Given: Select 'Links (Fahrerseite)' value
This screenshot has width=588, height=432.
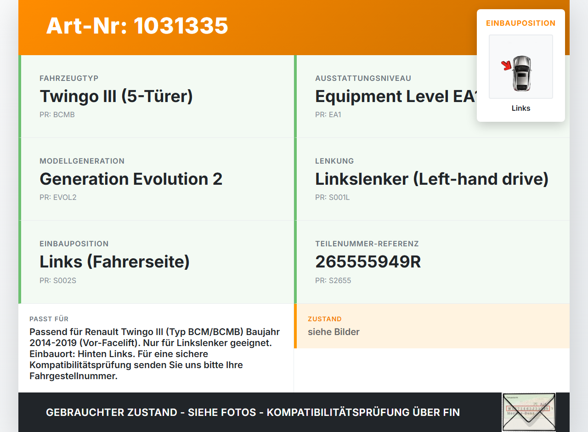Looking at the screenshot, I should [115, 262].
